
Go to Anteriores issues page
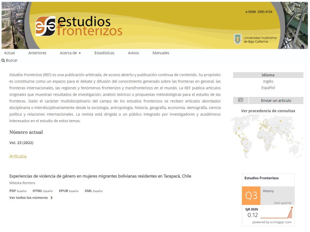point(37,53)
